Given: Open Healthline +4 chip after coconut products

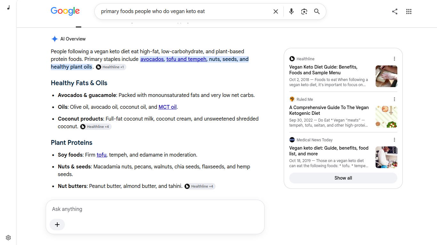Looking at the screenshot, I should [95, 127].
